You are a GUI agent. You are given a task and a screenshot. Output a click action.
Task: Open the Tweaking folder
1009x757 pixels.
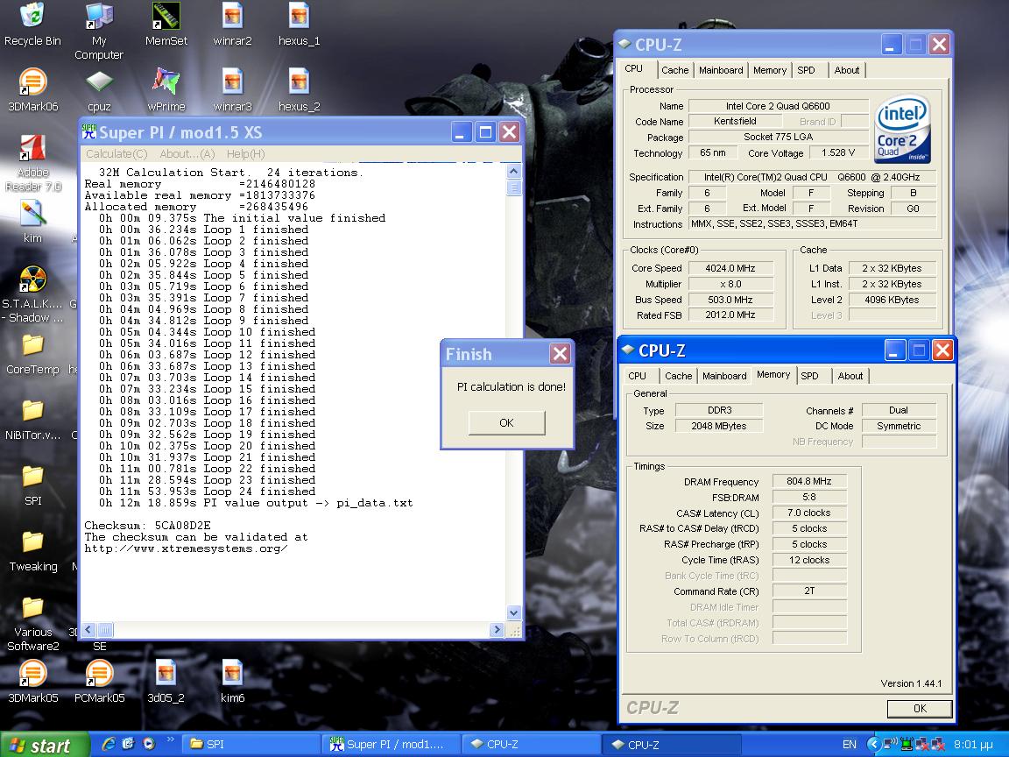click(x=32, y=552)
